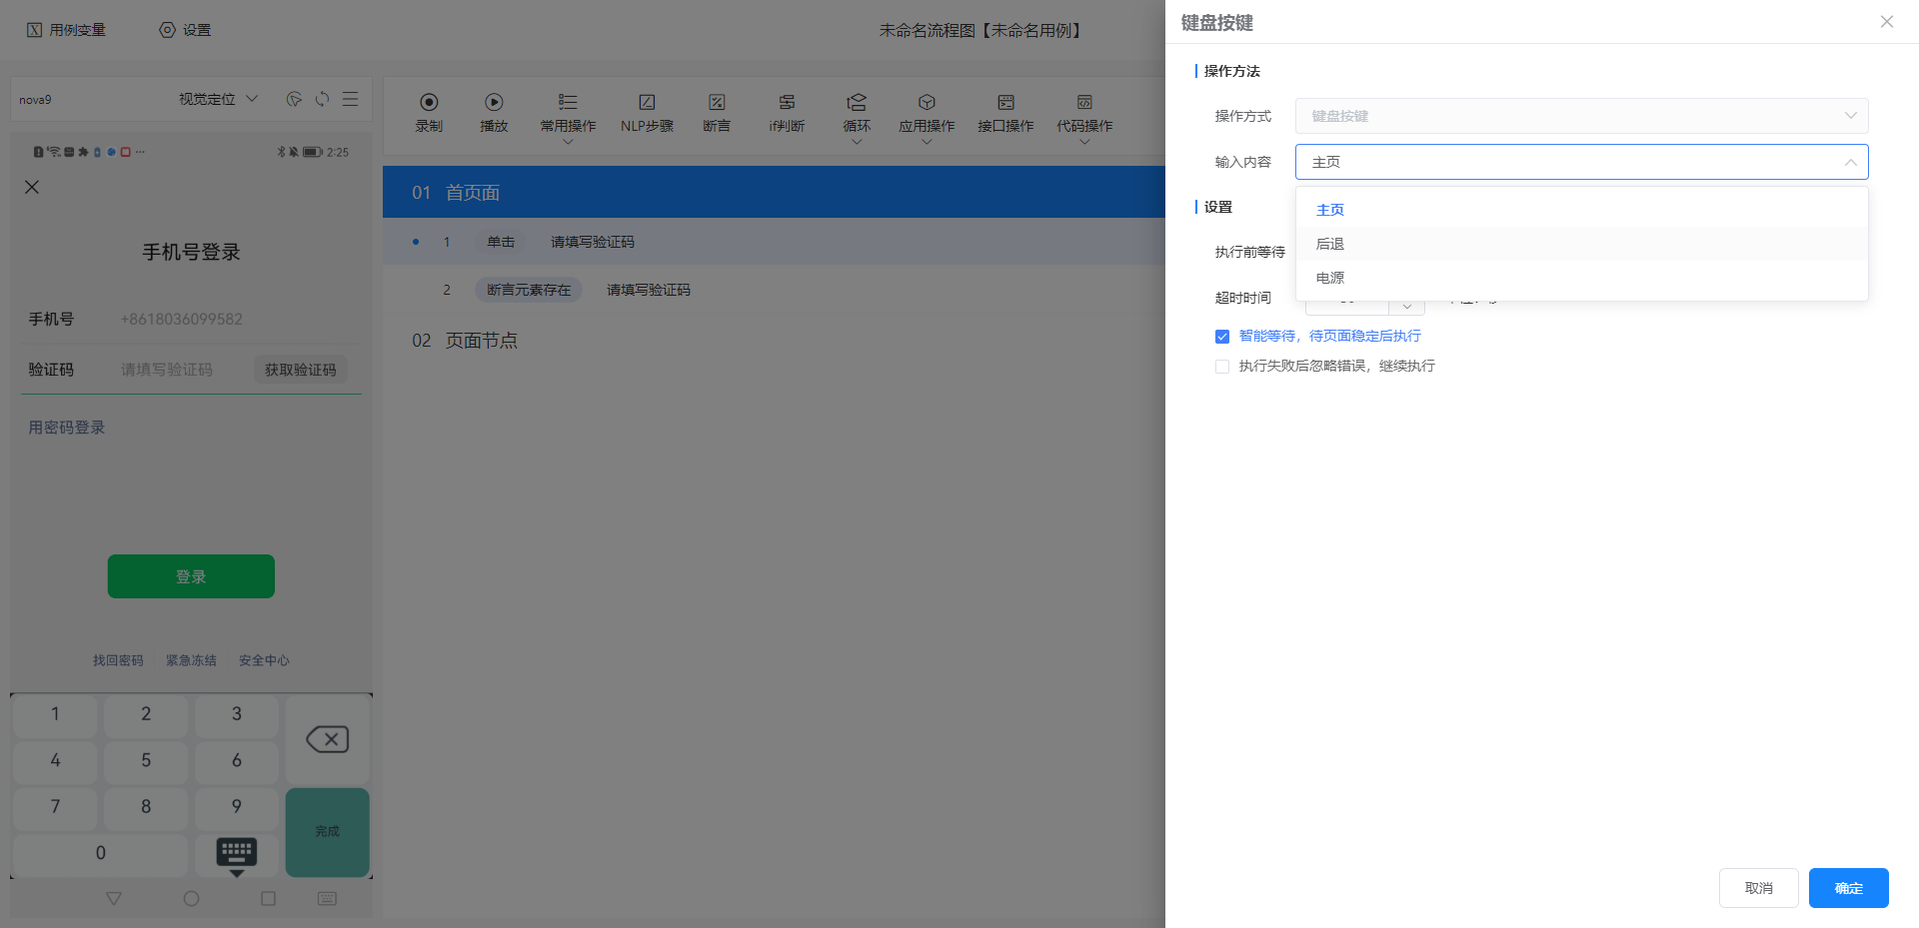Image resolution: width=1919 pixels, height=928 pixels.
Task: Click the 超时时间 stepper down arrow
Action: click(1406, 306)
